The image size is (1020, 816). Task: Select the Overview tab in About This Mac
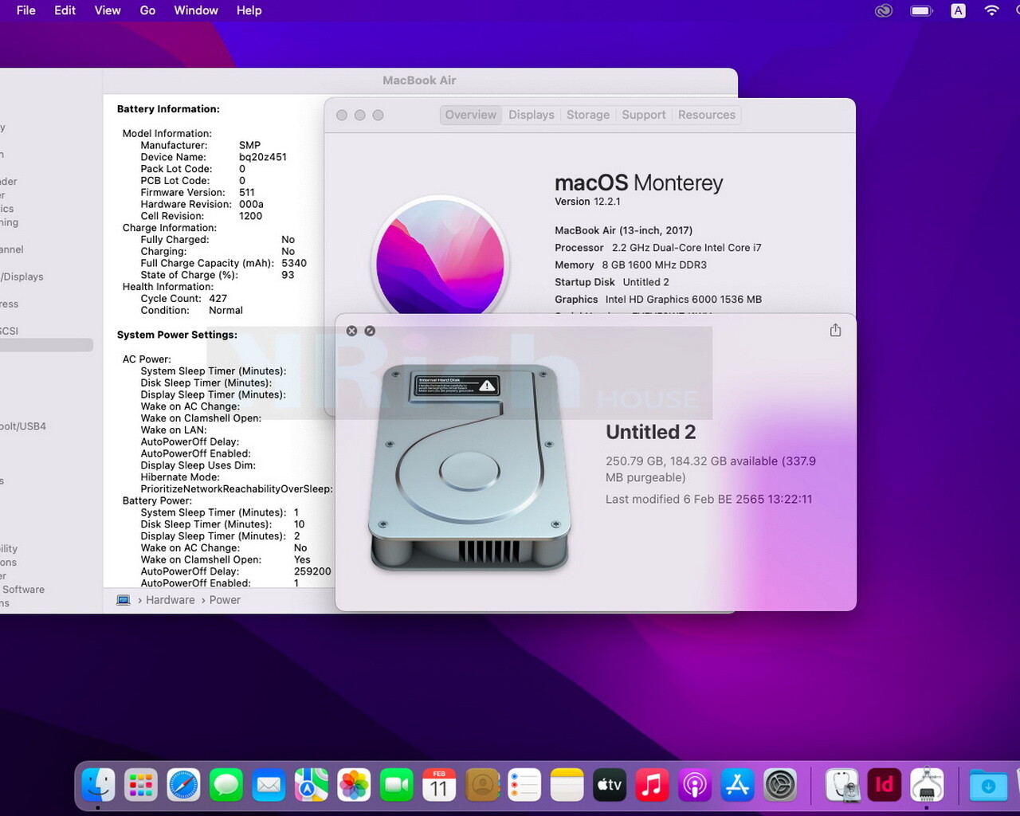tap(471, 115)
